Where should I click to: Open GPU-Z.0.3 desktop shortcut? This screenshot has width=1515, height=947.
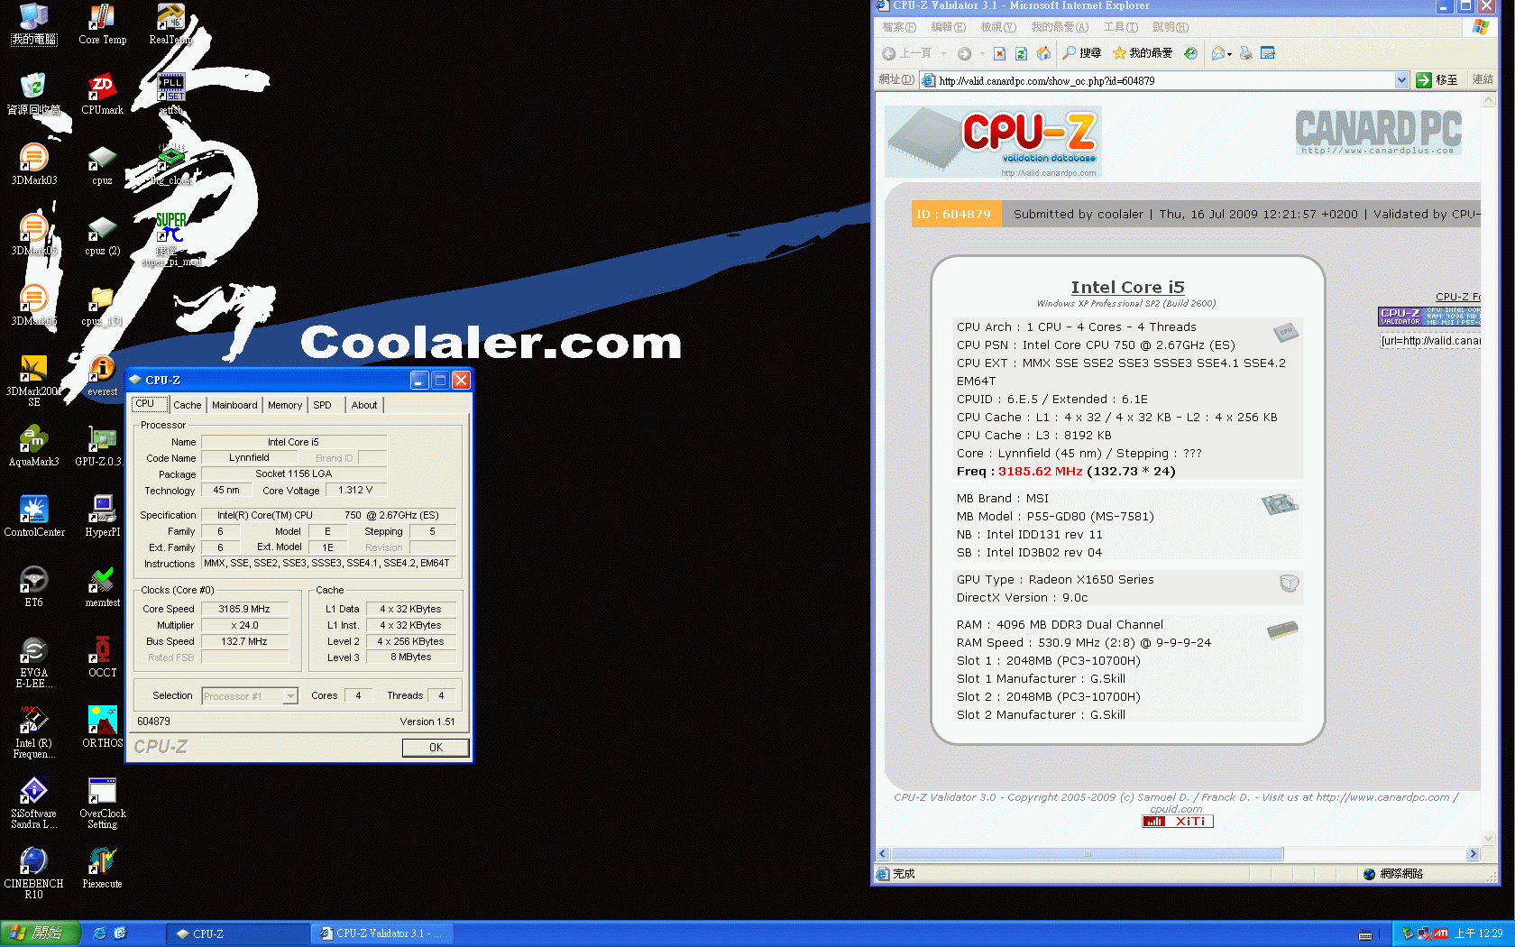click(102, 446)
